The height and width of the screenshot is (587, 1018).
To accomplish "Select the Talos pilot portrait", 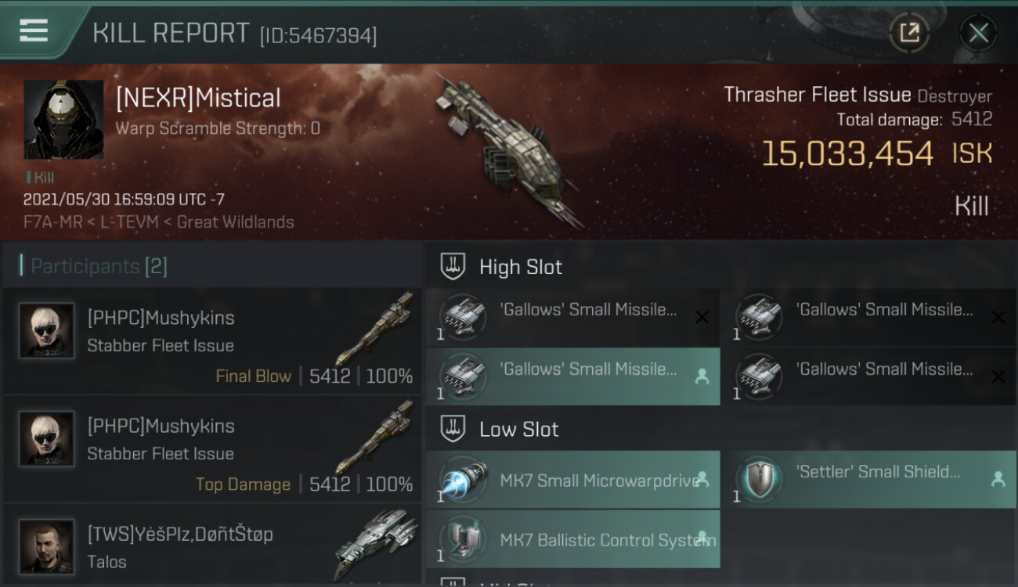I will point(47,546).
